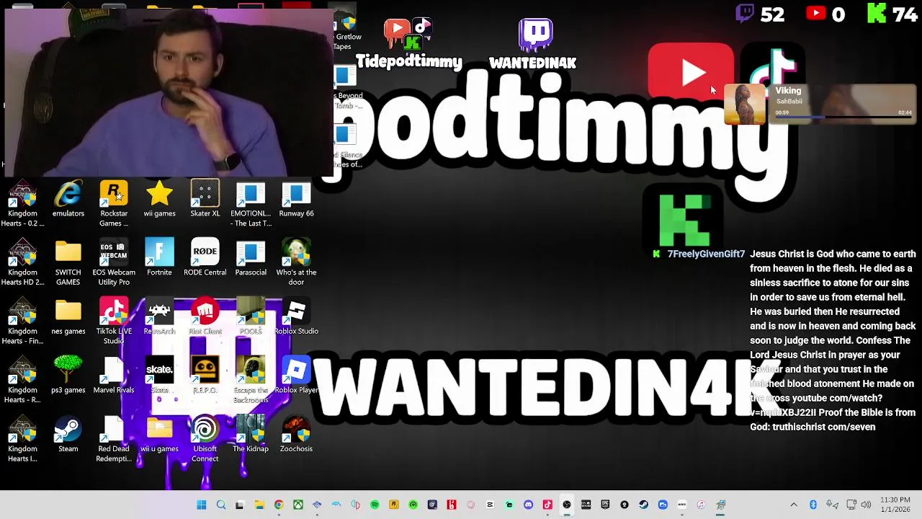
Task: Open Kingdom Hearts Fin... desktop shortcut
Action: click(x=22, y=321)
